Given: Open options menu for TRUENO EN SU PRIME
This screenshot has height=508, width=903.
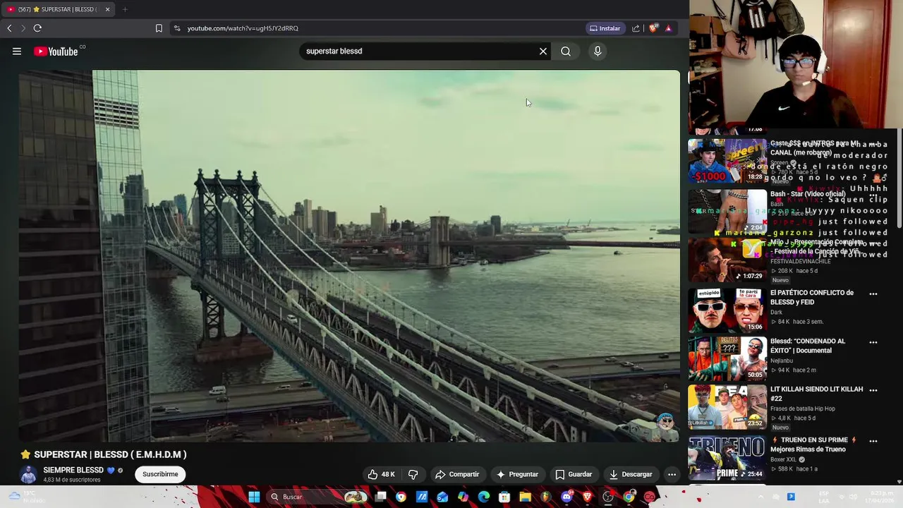Looking at the screenshot, I should (873, 440).
